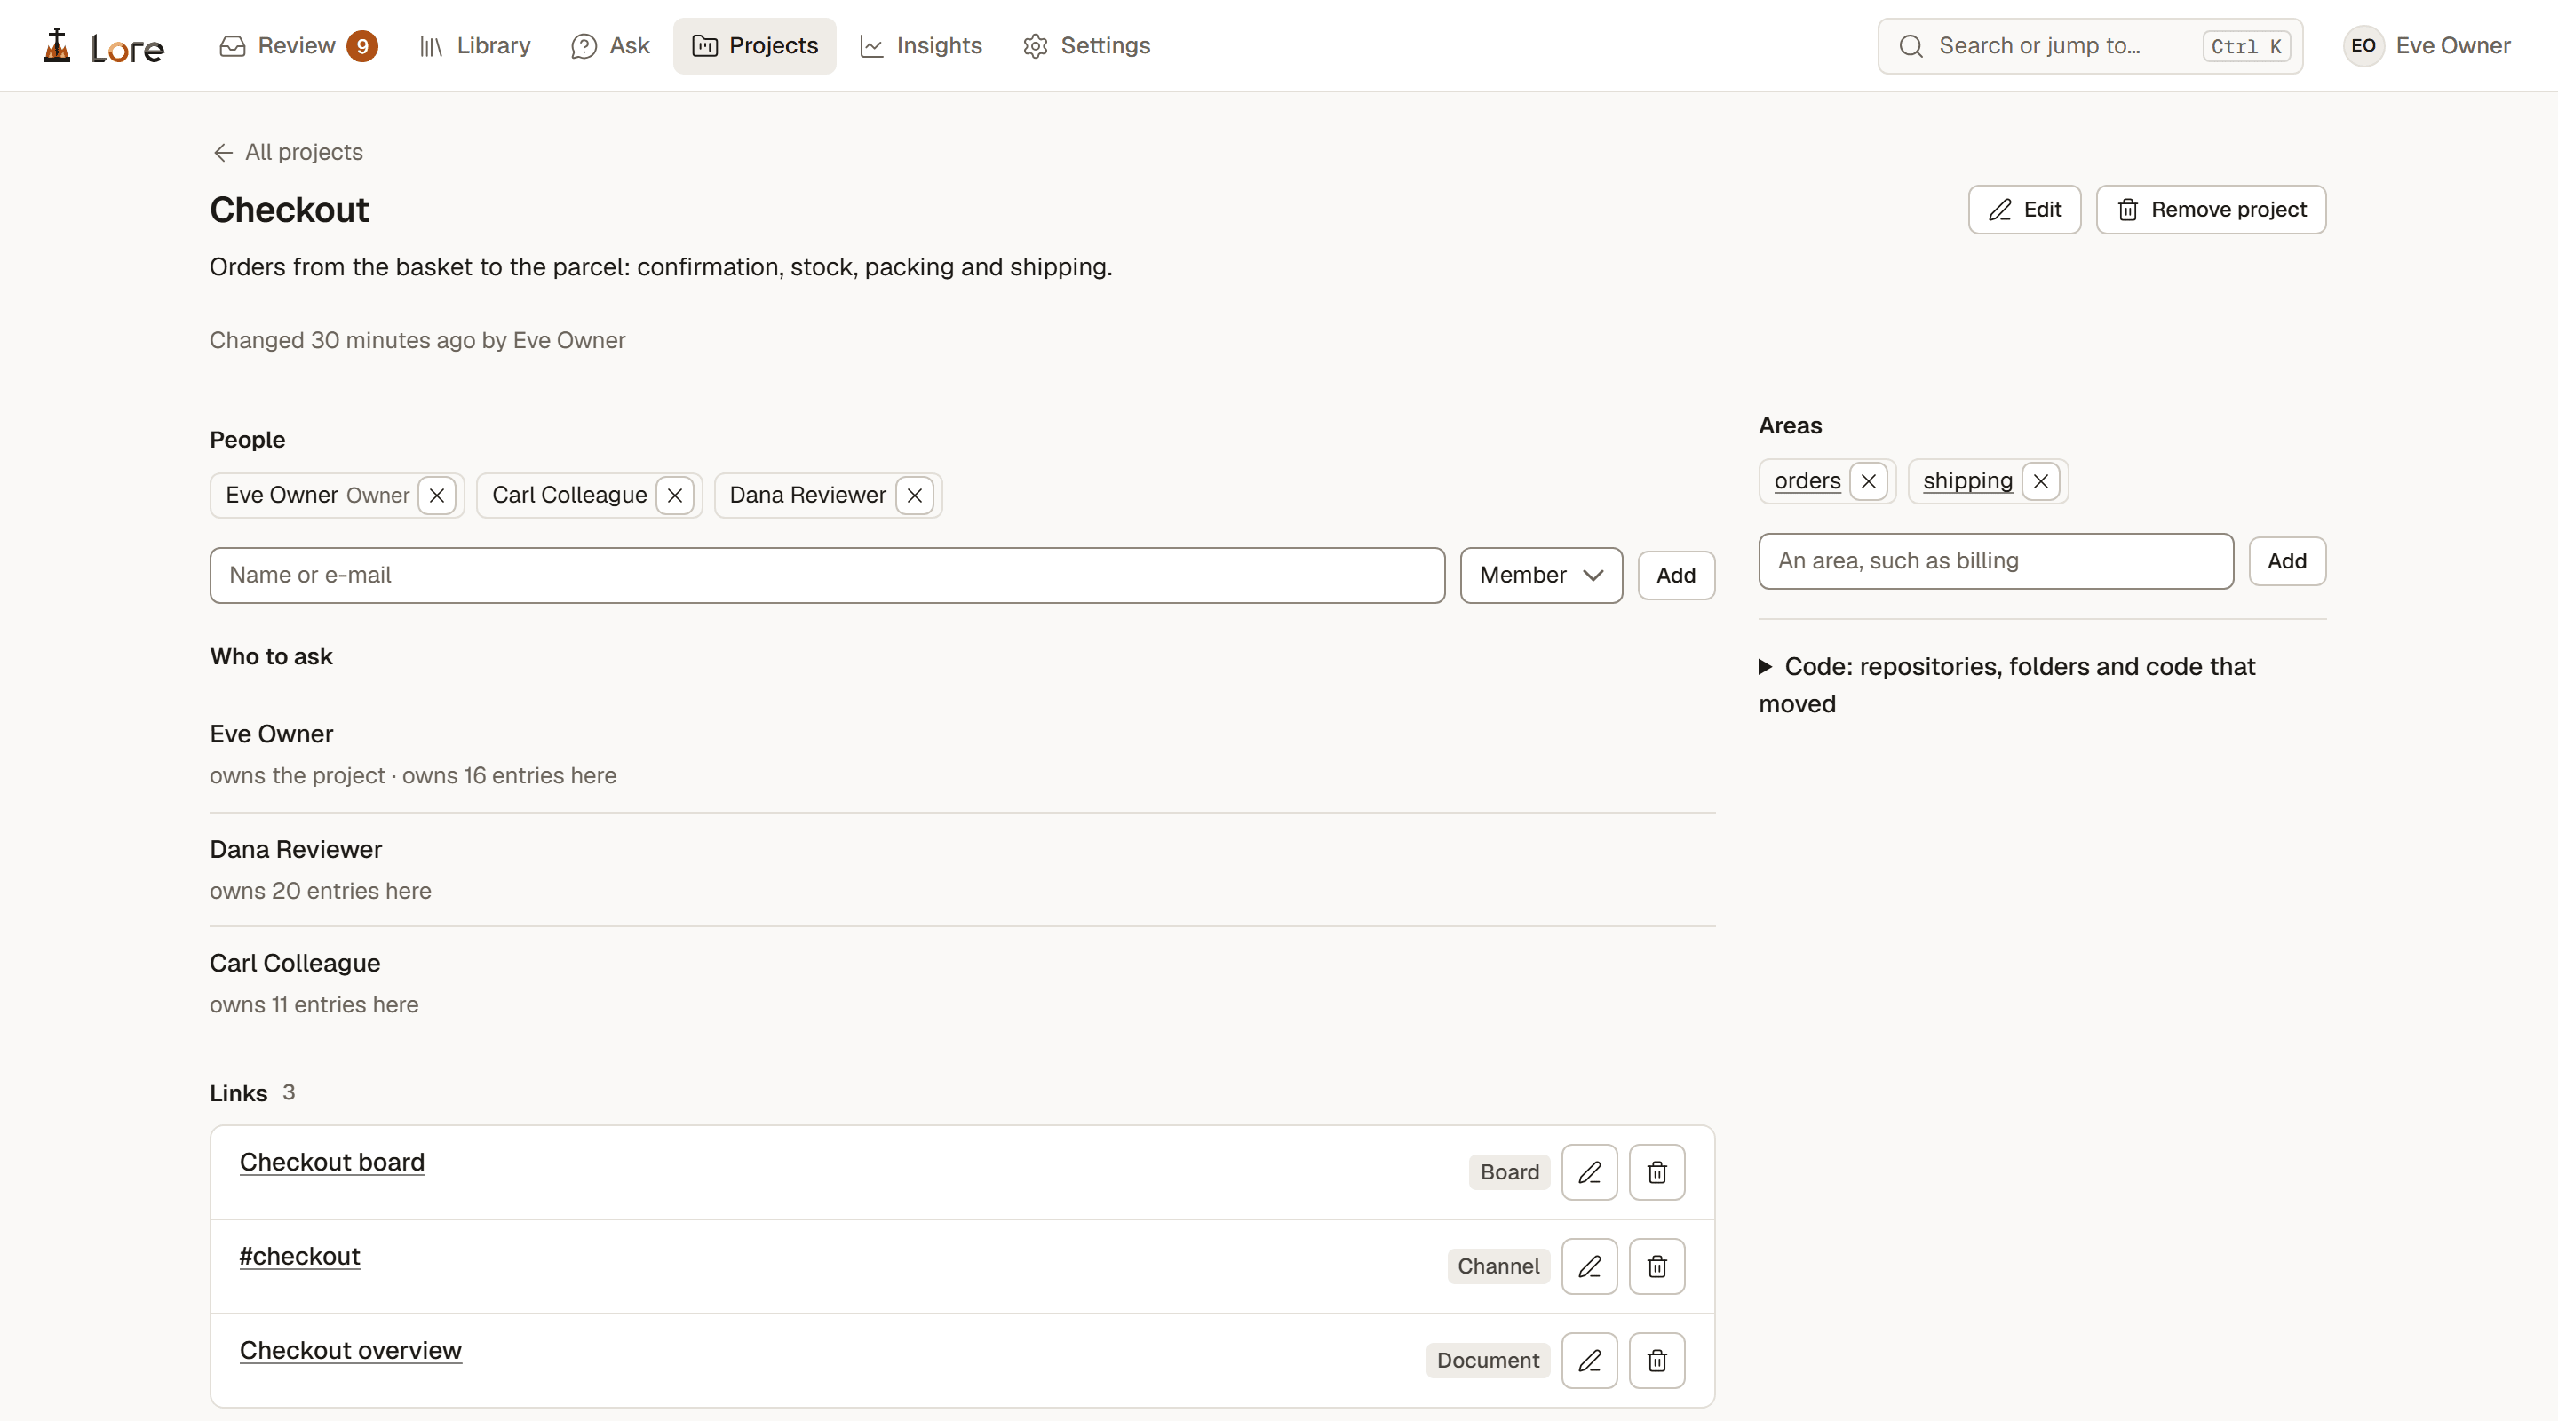Add the person with the Add button
This screenshot has width=2558, height=1421.
[x=1676, y=575]
